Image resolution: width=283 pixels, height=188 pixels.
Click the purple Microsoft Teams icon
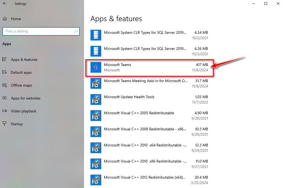pyautogui.click(x=96, y=67)
